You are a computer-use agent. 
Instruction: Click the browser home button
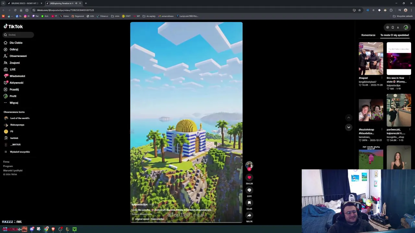tap(21, 10)
